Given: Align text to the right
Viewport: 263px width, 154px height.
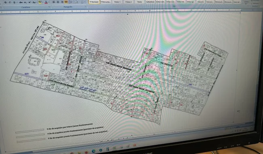Looking at the screenshot, I should [62, 2].
